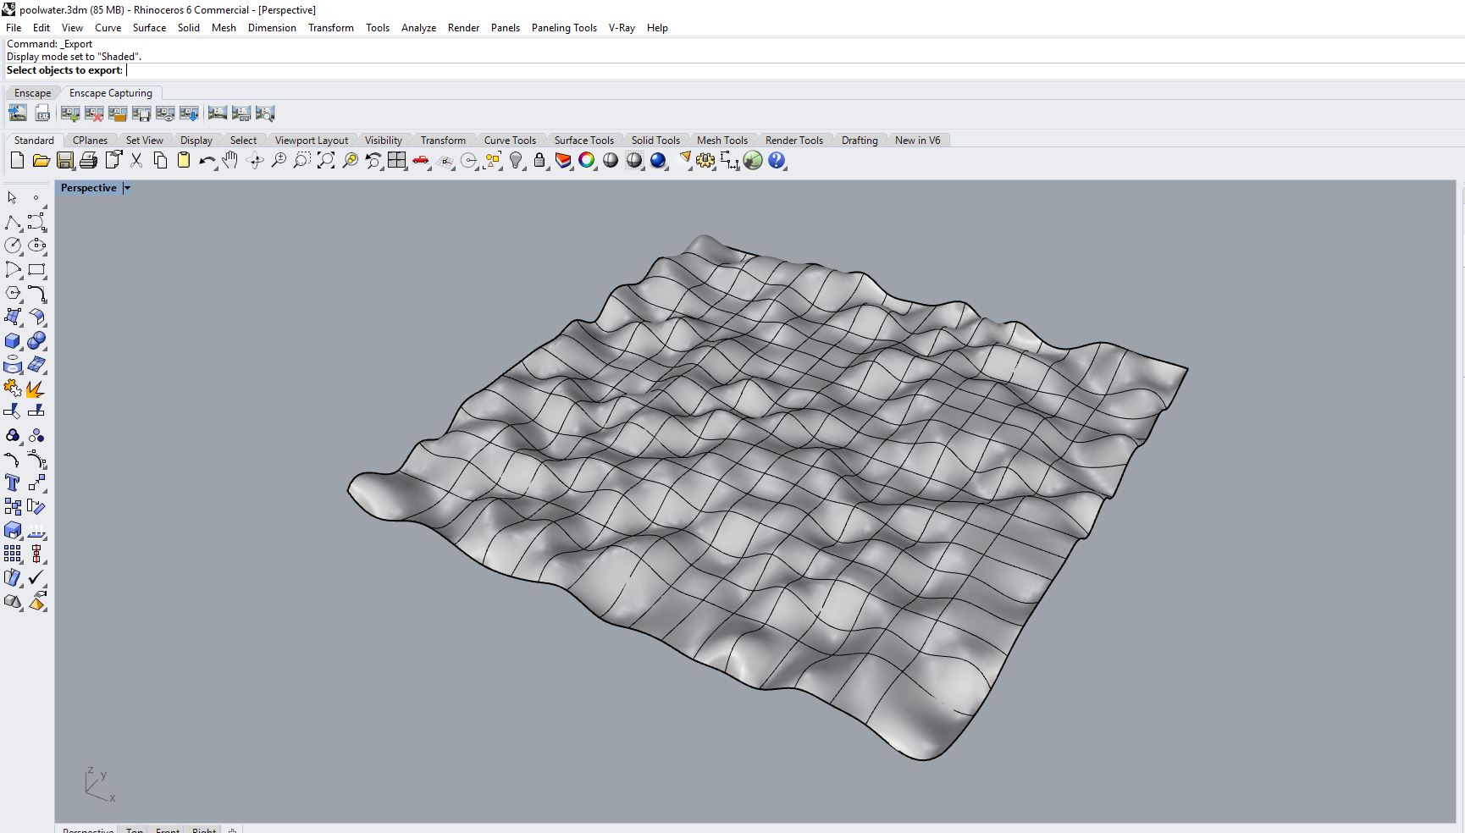Click the color wheel Properties icon
Viewport: 1465px width, 833px height.
point(587,160)
